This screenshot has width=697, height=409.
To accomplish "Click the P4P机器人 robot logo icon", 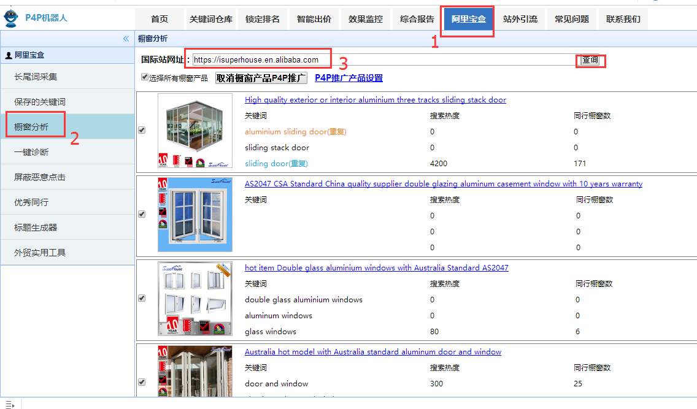I will coord(10,18).
